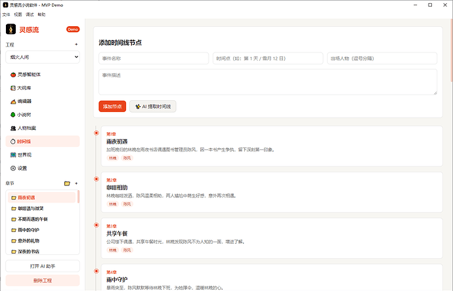453x291 pixels.
Task: Click the main page vertical scrollbar thumb
Action: pyautogui.click(x=452, y=50)
